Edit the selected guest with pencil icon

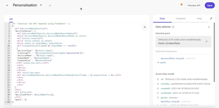207,42
